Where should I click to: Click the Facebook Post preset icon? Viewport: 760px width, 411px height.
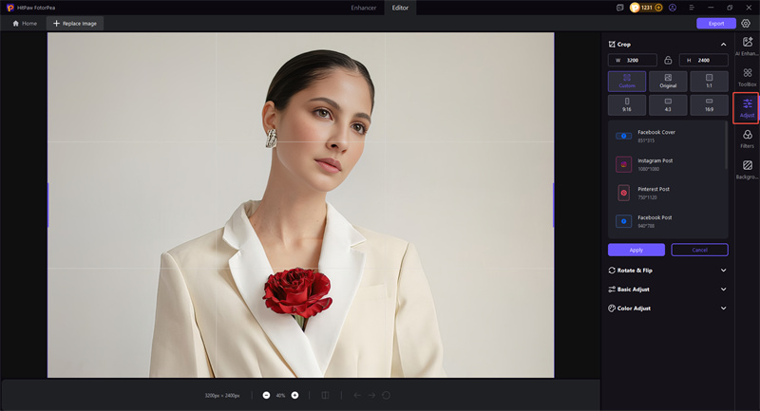click(x=624, y=221)
